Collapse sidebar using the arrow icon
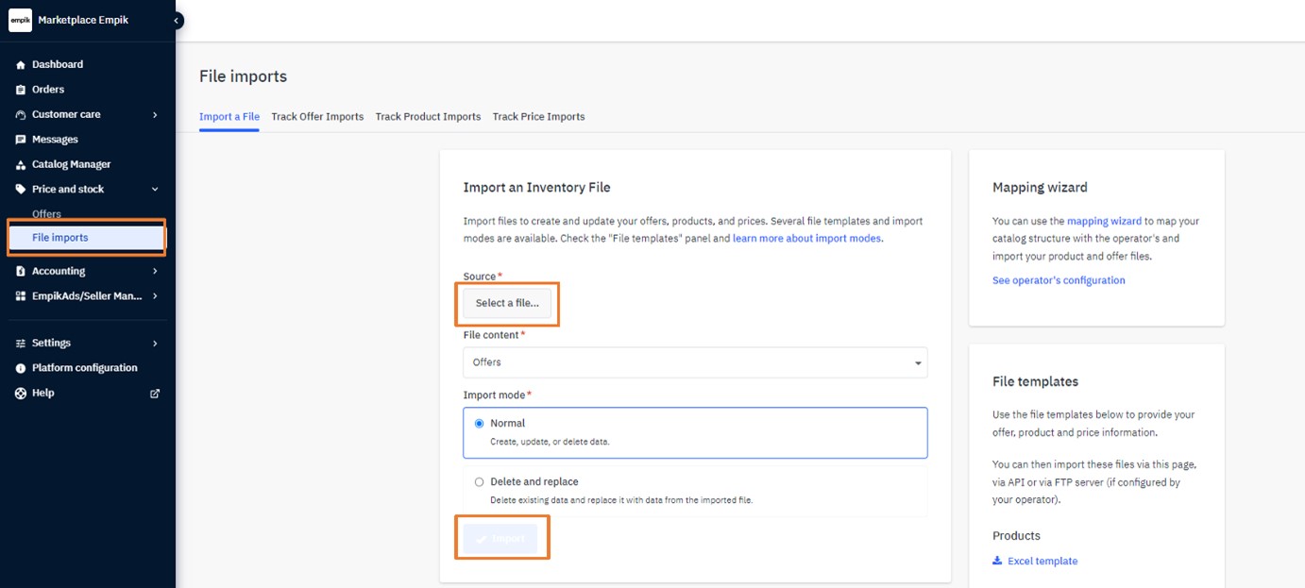This screenshot has width=1305, height=588. 177,20
